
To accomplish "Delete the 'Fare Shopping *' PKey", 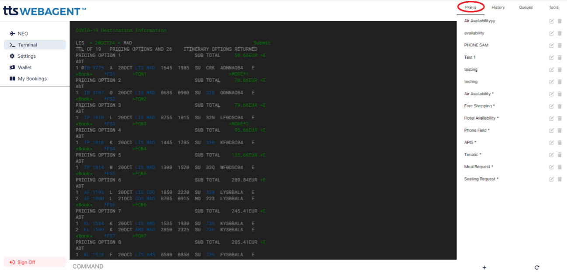I will 560,106.
